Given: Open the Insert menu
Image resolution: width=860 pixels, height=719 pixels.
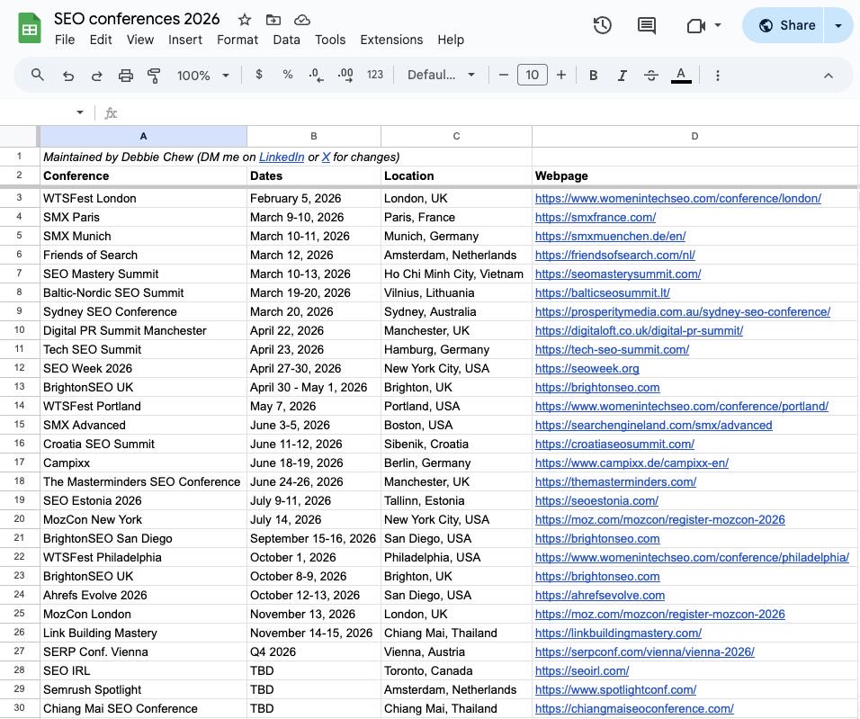Looking at the screenshot, I should coord(185,40).
